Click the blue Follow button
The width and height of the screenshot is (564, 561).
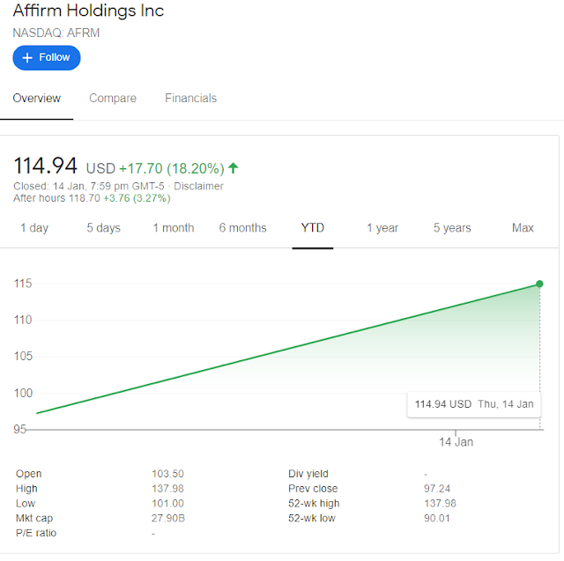coord(47,57)
